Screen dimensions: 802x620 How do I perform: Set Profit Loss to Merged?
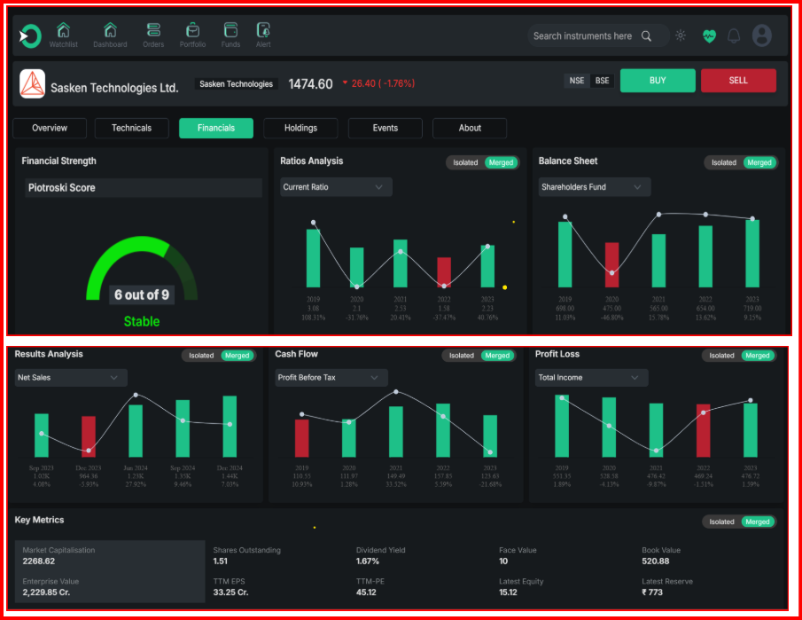(757, 356)
